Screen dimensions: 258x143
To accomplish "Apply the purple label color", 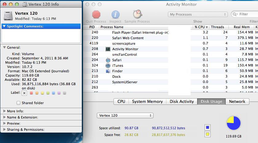I will coord(59,93).
